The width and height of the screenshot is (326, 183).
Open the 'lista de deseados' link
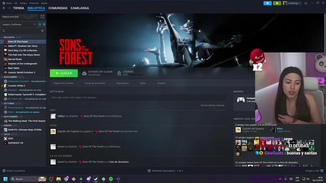point(119,162)
